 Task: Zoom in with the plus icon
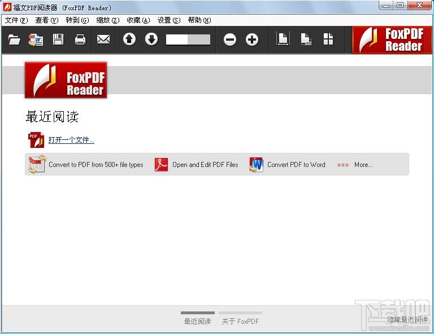coord(252,39)
